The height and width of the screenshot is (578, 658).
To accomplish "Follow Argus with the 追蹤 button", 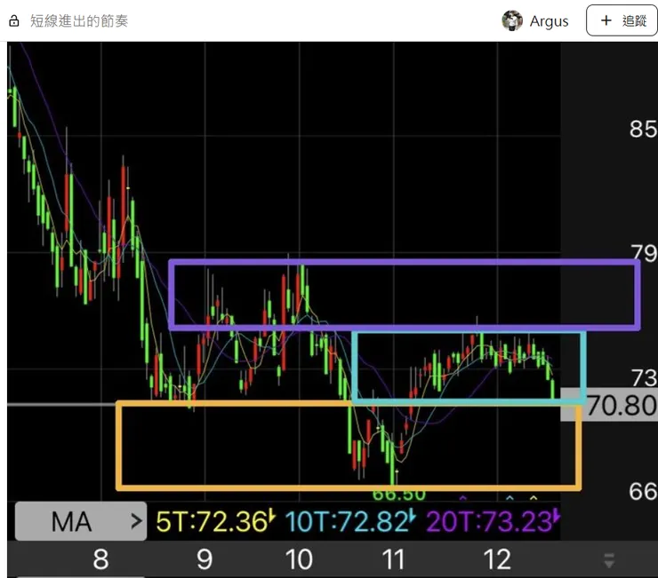I will click(622, 20).
